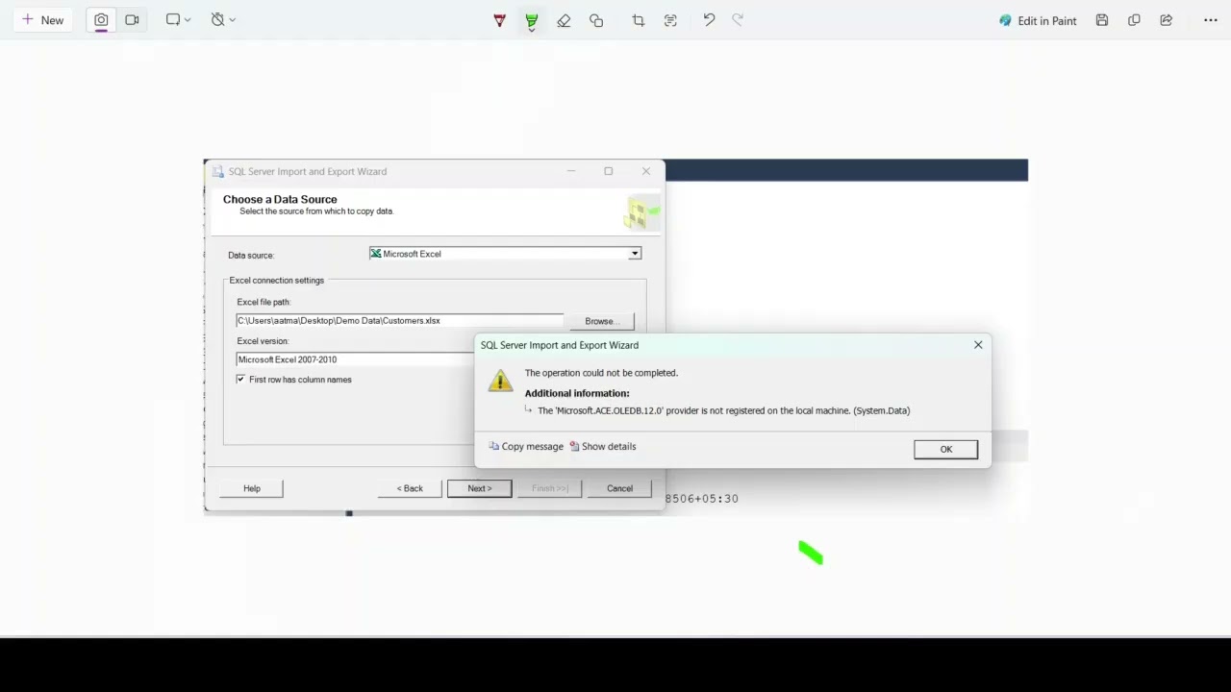Select the green Highlighter tool
Screen dimensions: 1231x692
click(532, 20)
